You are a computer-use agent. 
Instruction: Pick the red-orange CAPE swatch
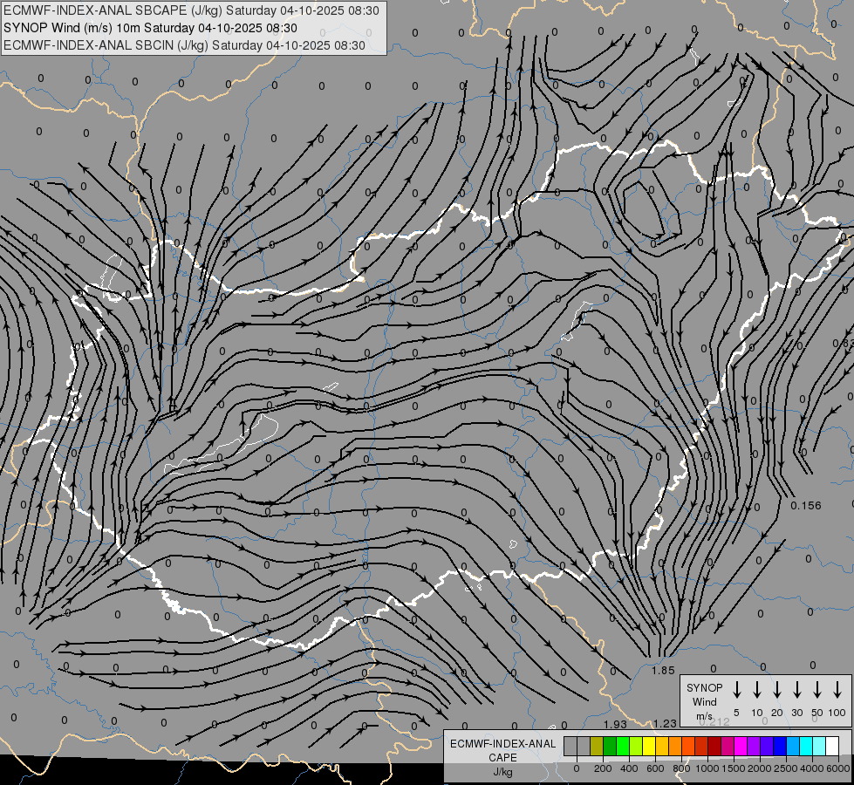point(701,746)
